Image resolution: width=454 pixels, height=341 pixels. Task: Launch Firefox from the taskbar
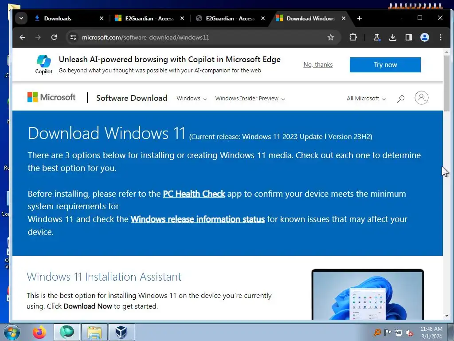pos(39,332)
